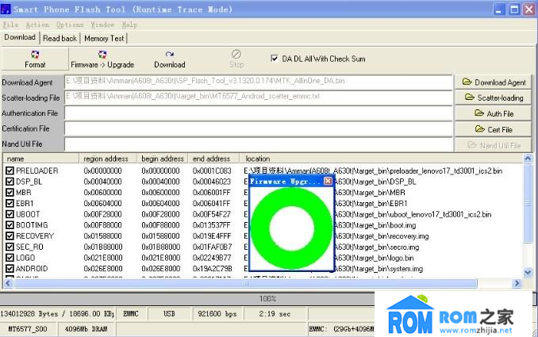Viewport: 538px width, 337px height.
Task: Disable the UBOOT partition entry
Action: click(10, 214)
